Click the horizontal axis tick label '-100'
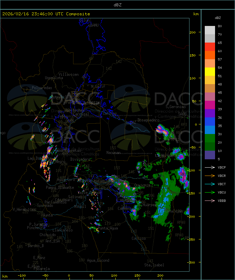Viewport: 235px width, 280px height. pos(22,276)
